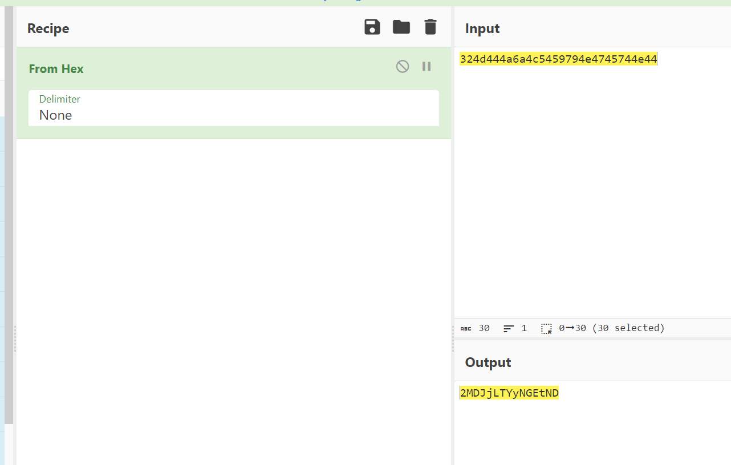Click the dotted selection icon in status bar

pos(546,328)
